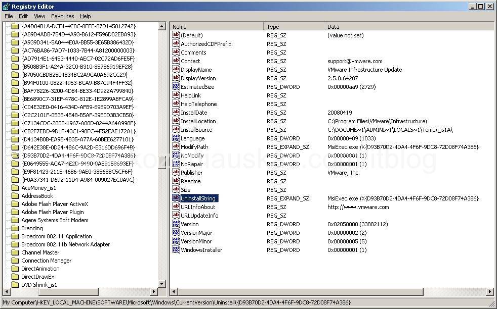
Task: Open the File menu
Action: pos(9,16)
